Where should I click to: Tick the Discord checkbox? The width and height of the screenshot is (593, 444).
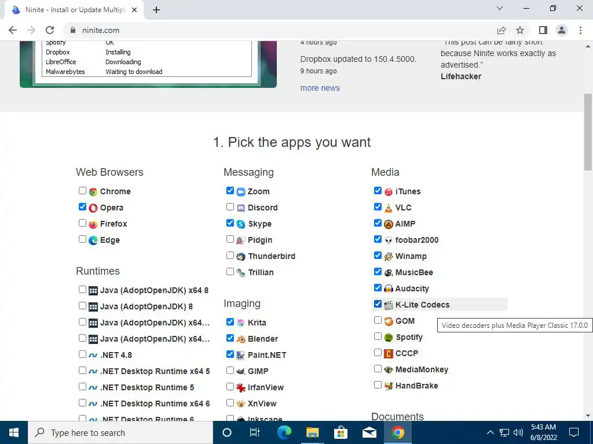230,207
